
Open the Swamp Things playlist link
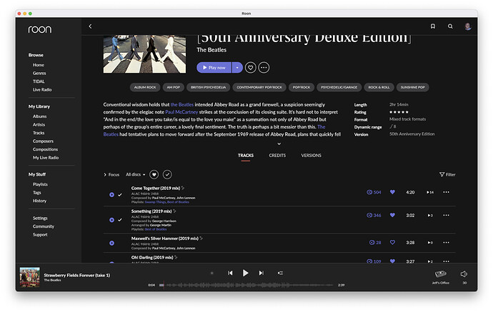[x=155, y=202]
